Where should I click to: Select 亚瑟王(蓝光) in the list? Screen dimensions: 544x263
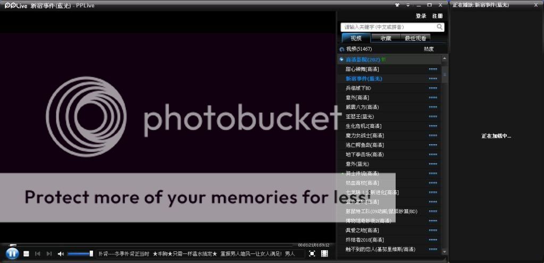pyautogui.click(x=359, y=117)
